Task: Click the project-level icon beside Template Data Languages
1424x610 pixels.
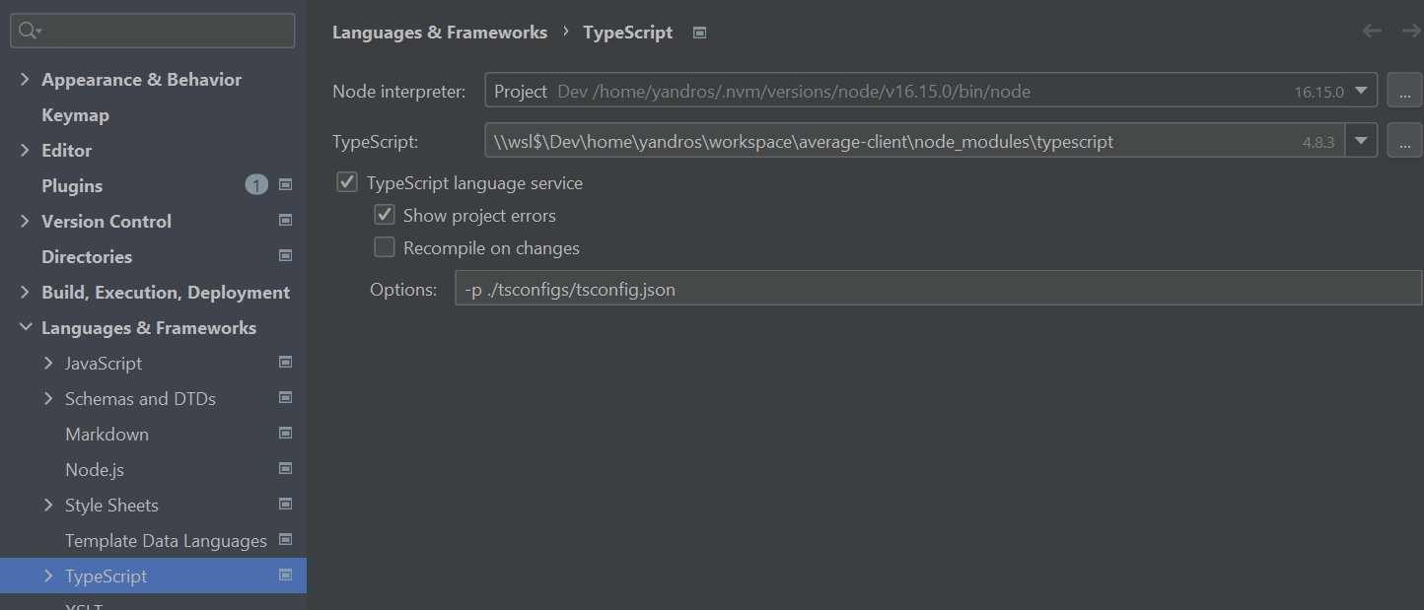Action: point(285,539)
